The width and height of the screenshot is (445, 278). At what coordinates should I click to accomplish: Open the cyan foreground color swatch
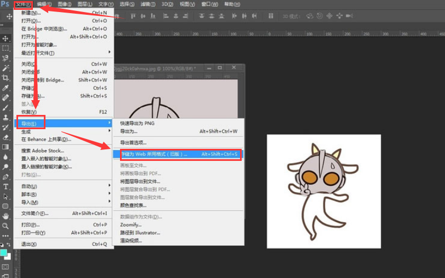pos(4,252)
